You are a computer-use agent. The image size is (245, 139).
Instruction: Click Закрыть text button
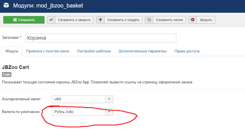point(206,20)
